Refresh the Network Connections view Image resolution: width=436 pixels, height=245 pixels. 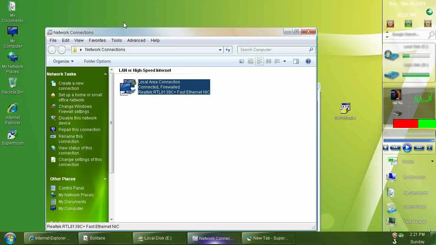pyautogui.click(x=228, y=50)
